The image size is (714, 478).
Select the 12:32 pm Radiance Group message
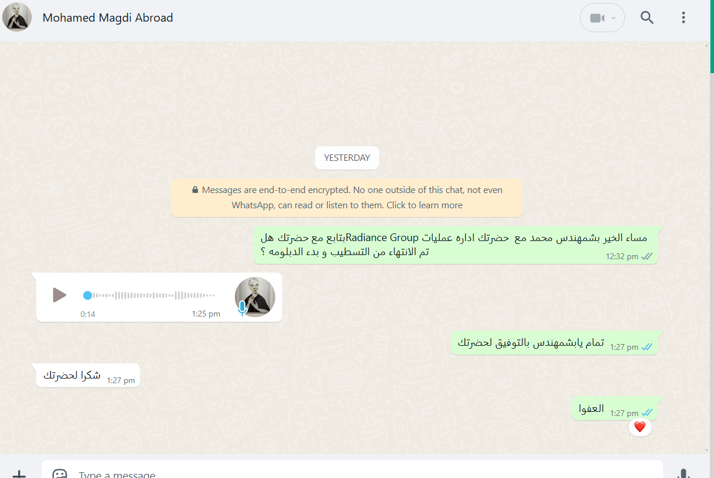click(x=456, y=245)
